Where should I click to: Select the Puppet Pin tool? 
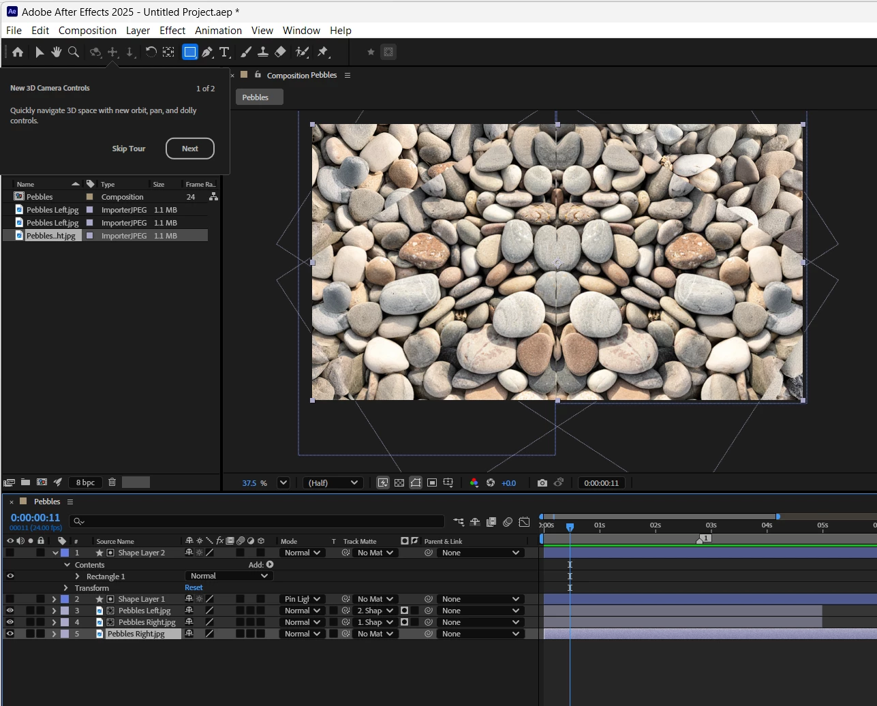tap(323, 52)
